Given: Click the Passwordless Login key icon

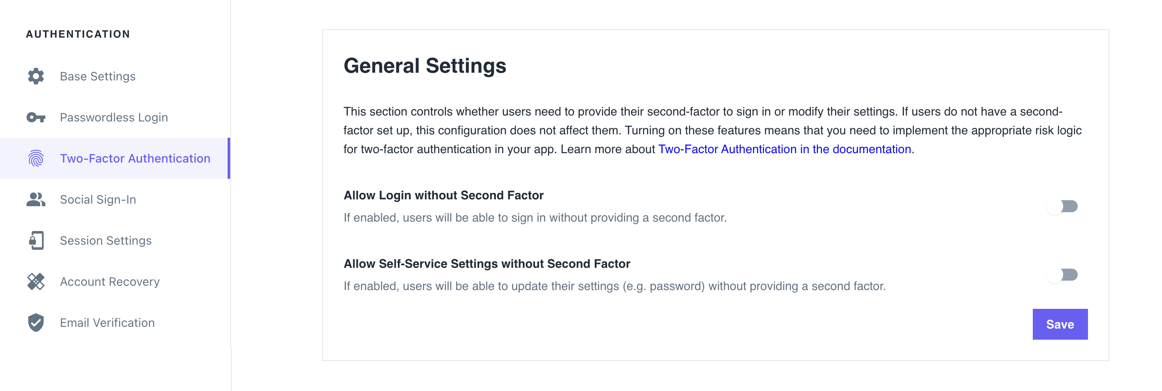Looking at the screenshot, I should pos(36,117).
